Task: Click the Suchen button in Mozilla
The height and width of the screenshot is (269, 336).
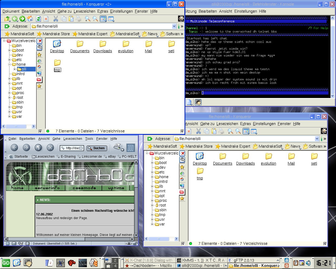Action: pyautogui.click(x=97, y=148)
